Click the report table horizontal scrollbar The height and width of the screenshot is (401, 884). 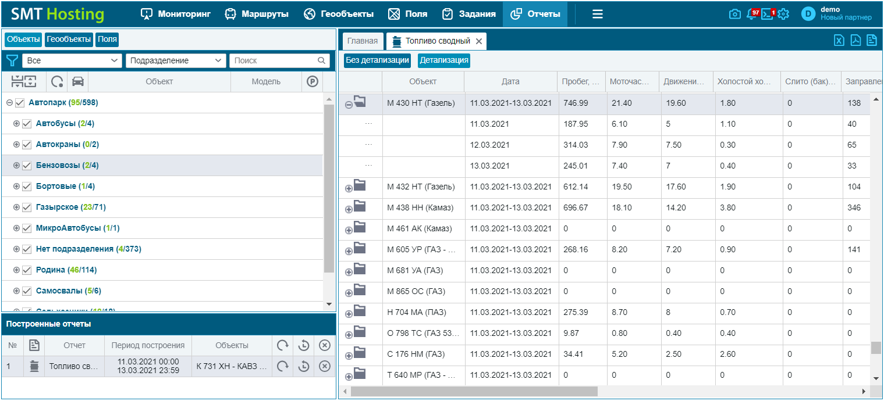(474, 392)
